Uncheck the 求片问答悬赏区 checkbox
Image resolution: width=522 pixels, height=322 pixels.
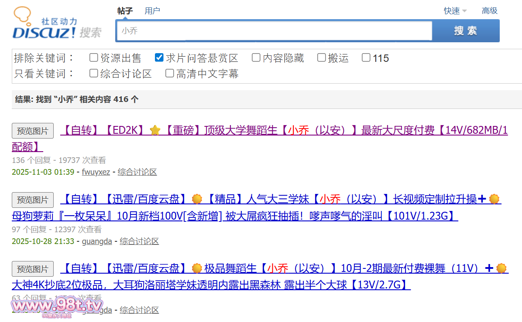coord(159,58)
